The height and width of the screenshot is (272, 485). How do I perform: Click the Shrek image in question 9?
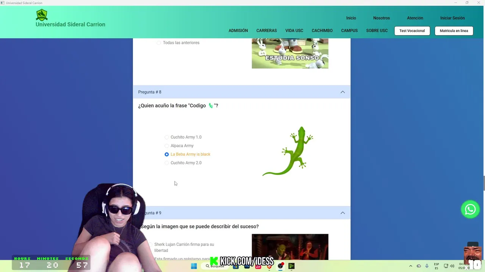(x=290, y=247)
